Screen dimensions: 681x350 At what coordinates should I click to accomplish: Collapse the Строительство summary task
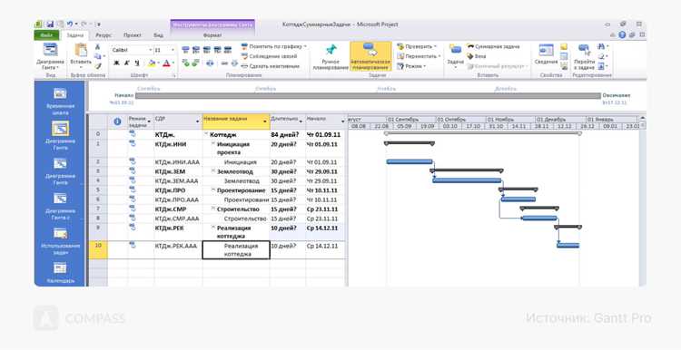[213, 209]
